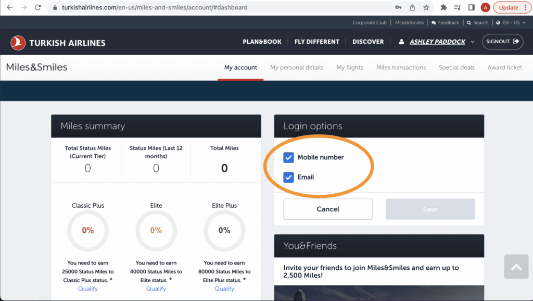Switch to My personal details tab
This screenshot has height=301, width=533.
click(297, 67)
